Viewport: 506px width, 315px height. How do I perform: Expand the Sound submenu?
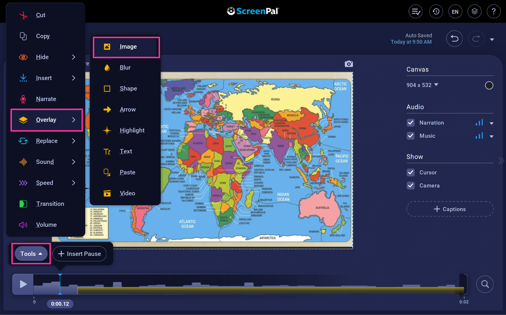click(x=74, y=162)
